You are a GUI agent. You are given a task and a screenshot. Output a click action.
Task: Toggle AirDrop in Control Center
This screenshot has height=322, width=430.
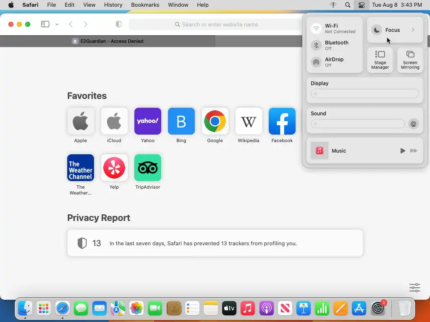click(316, 62)
